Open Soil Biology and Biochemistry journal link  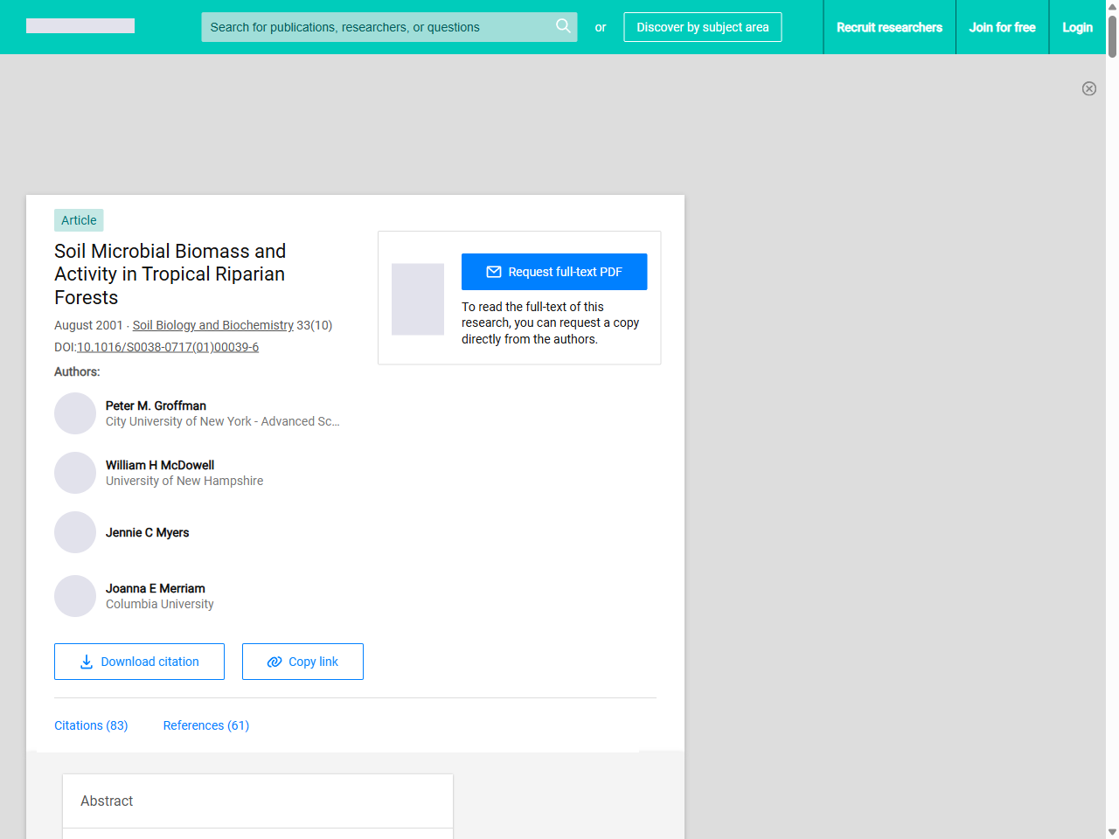213,325
